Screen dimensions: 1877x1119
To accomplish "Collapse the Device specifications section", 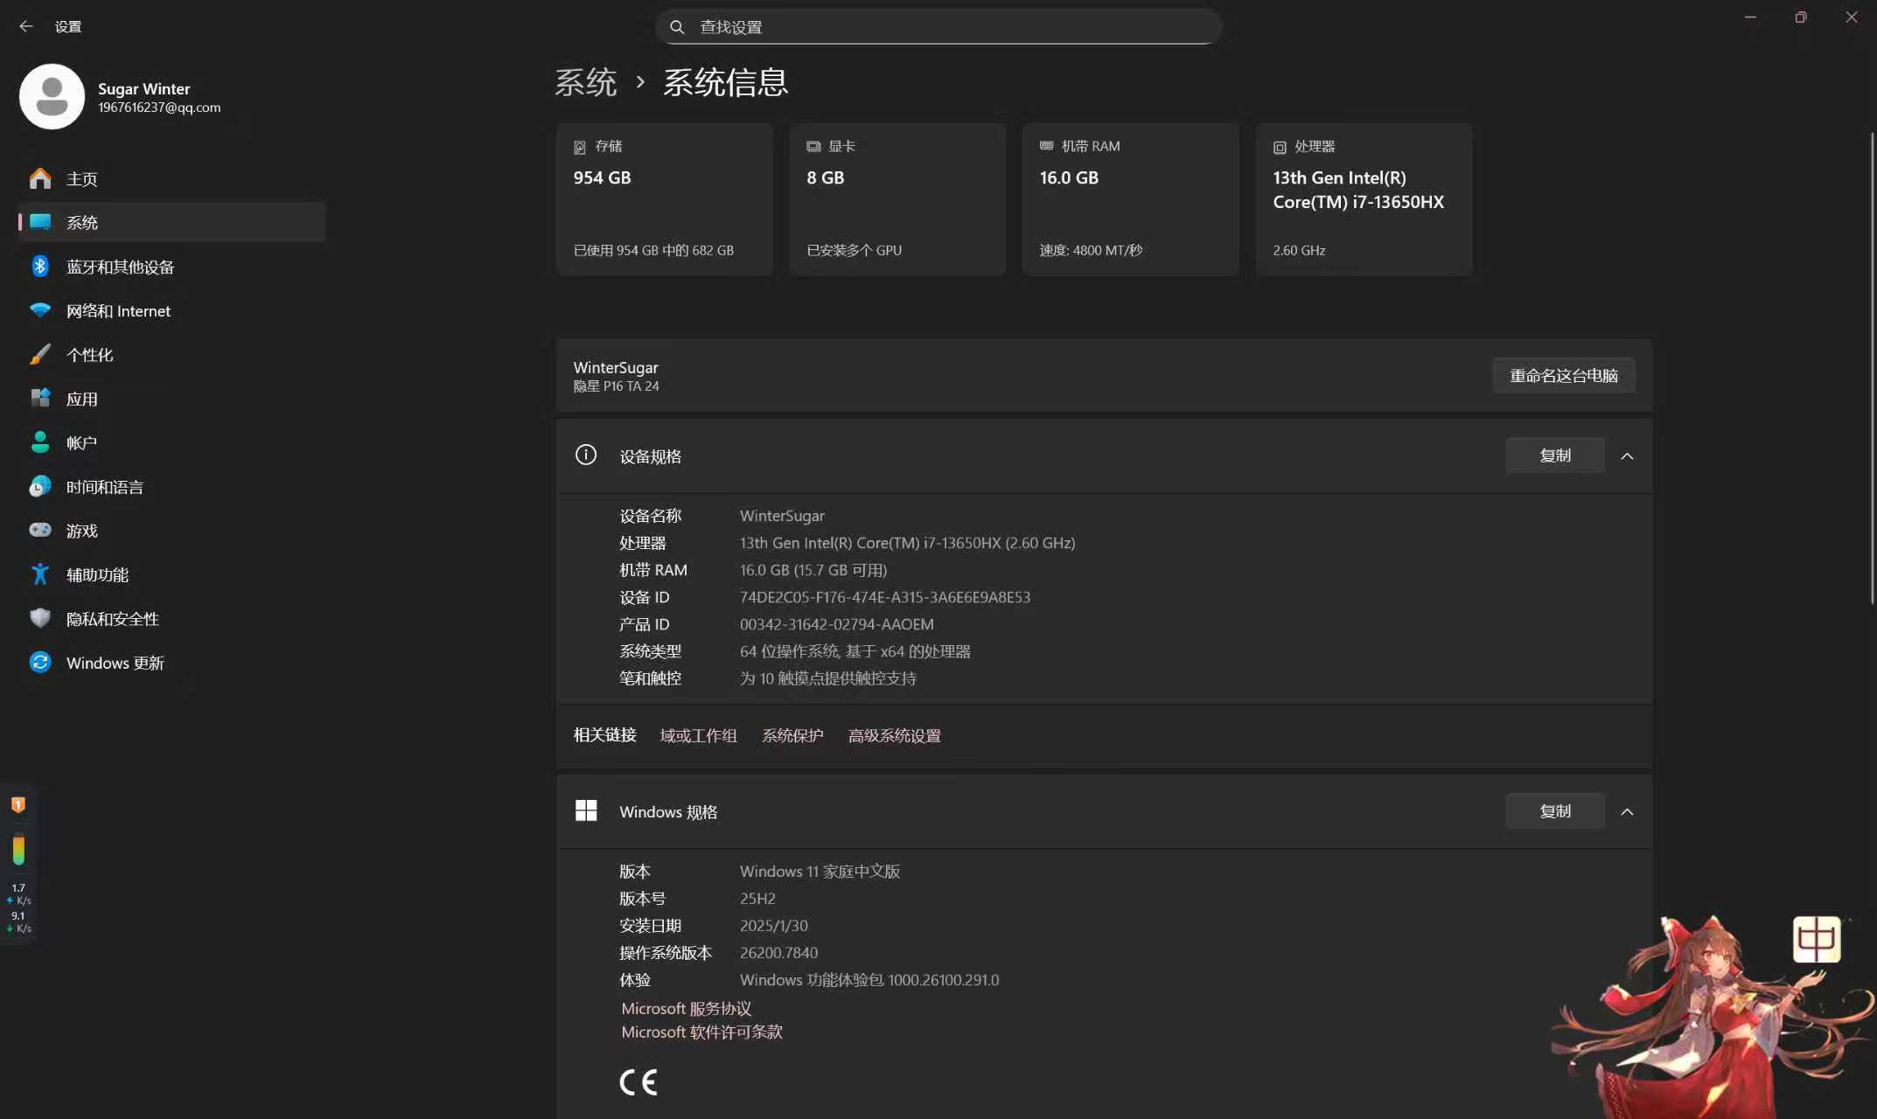I will [x=1627, y=456].
